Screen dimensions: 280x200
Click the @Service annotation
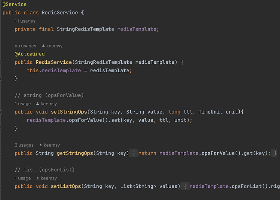(15, 4)
